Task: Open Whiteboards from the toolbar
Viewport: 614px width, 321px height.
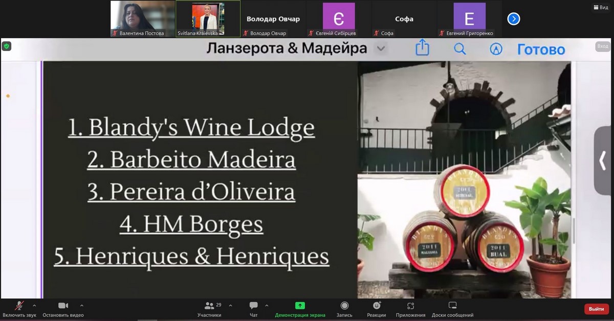Action: point(452,309)
